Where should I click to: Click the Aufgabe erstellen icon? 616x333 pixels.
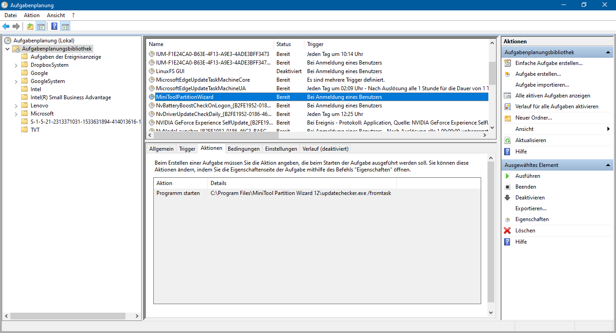[x=507, y=74]
